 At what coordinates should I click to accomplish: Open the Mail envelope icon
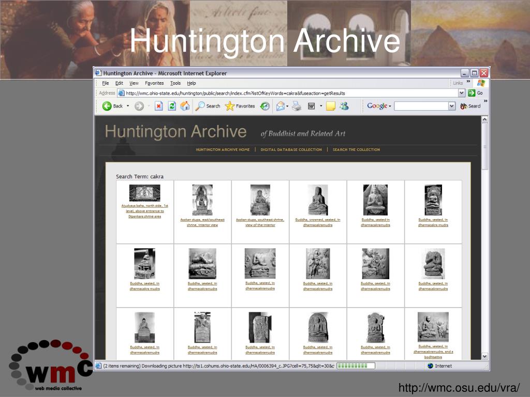280,106
